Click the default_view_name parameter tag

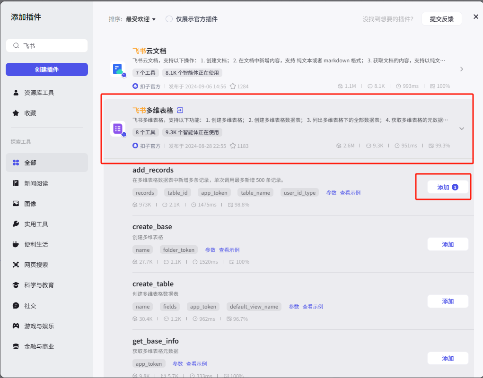pos(254,307)
